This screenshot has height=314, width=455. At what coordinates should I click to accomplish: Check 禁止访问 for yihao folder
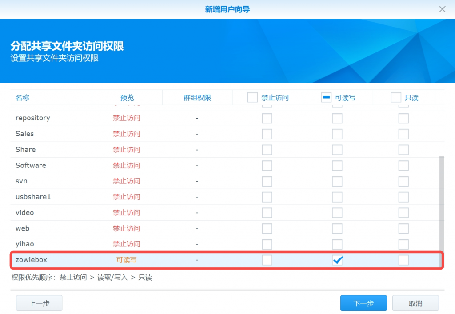[267, 244]
